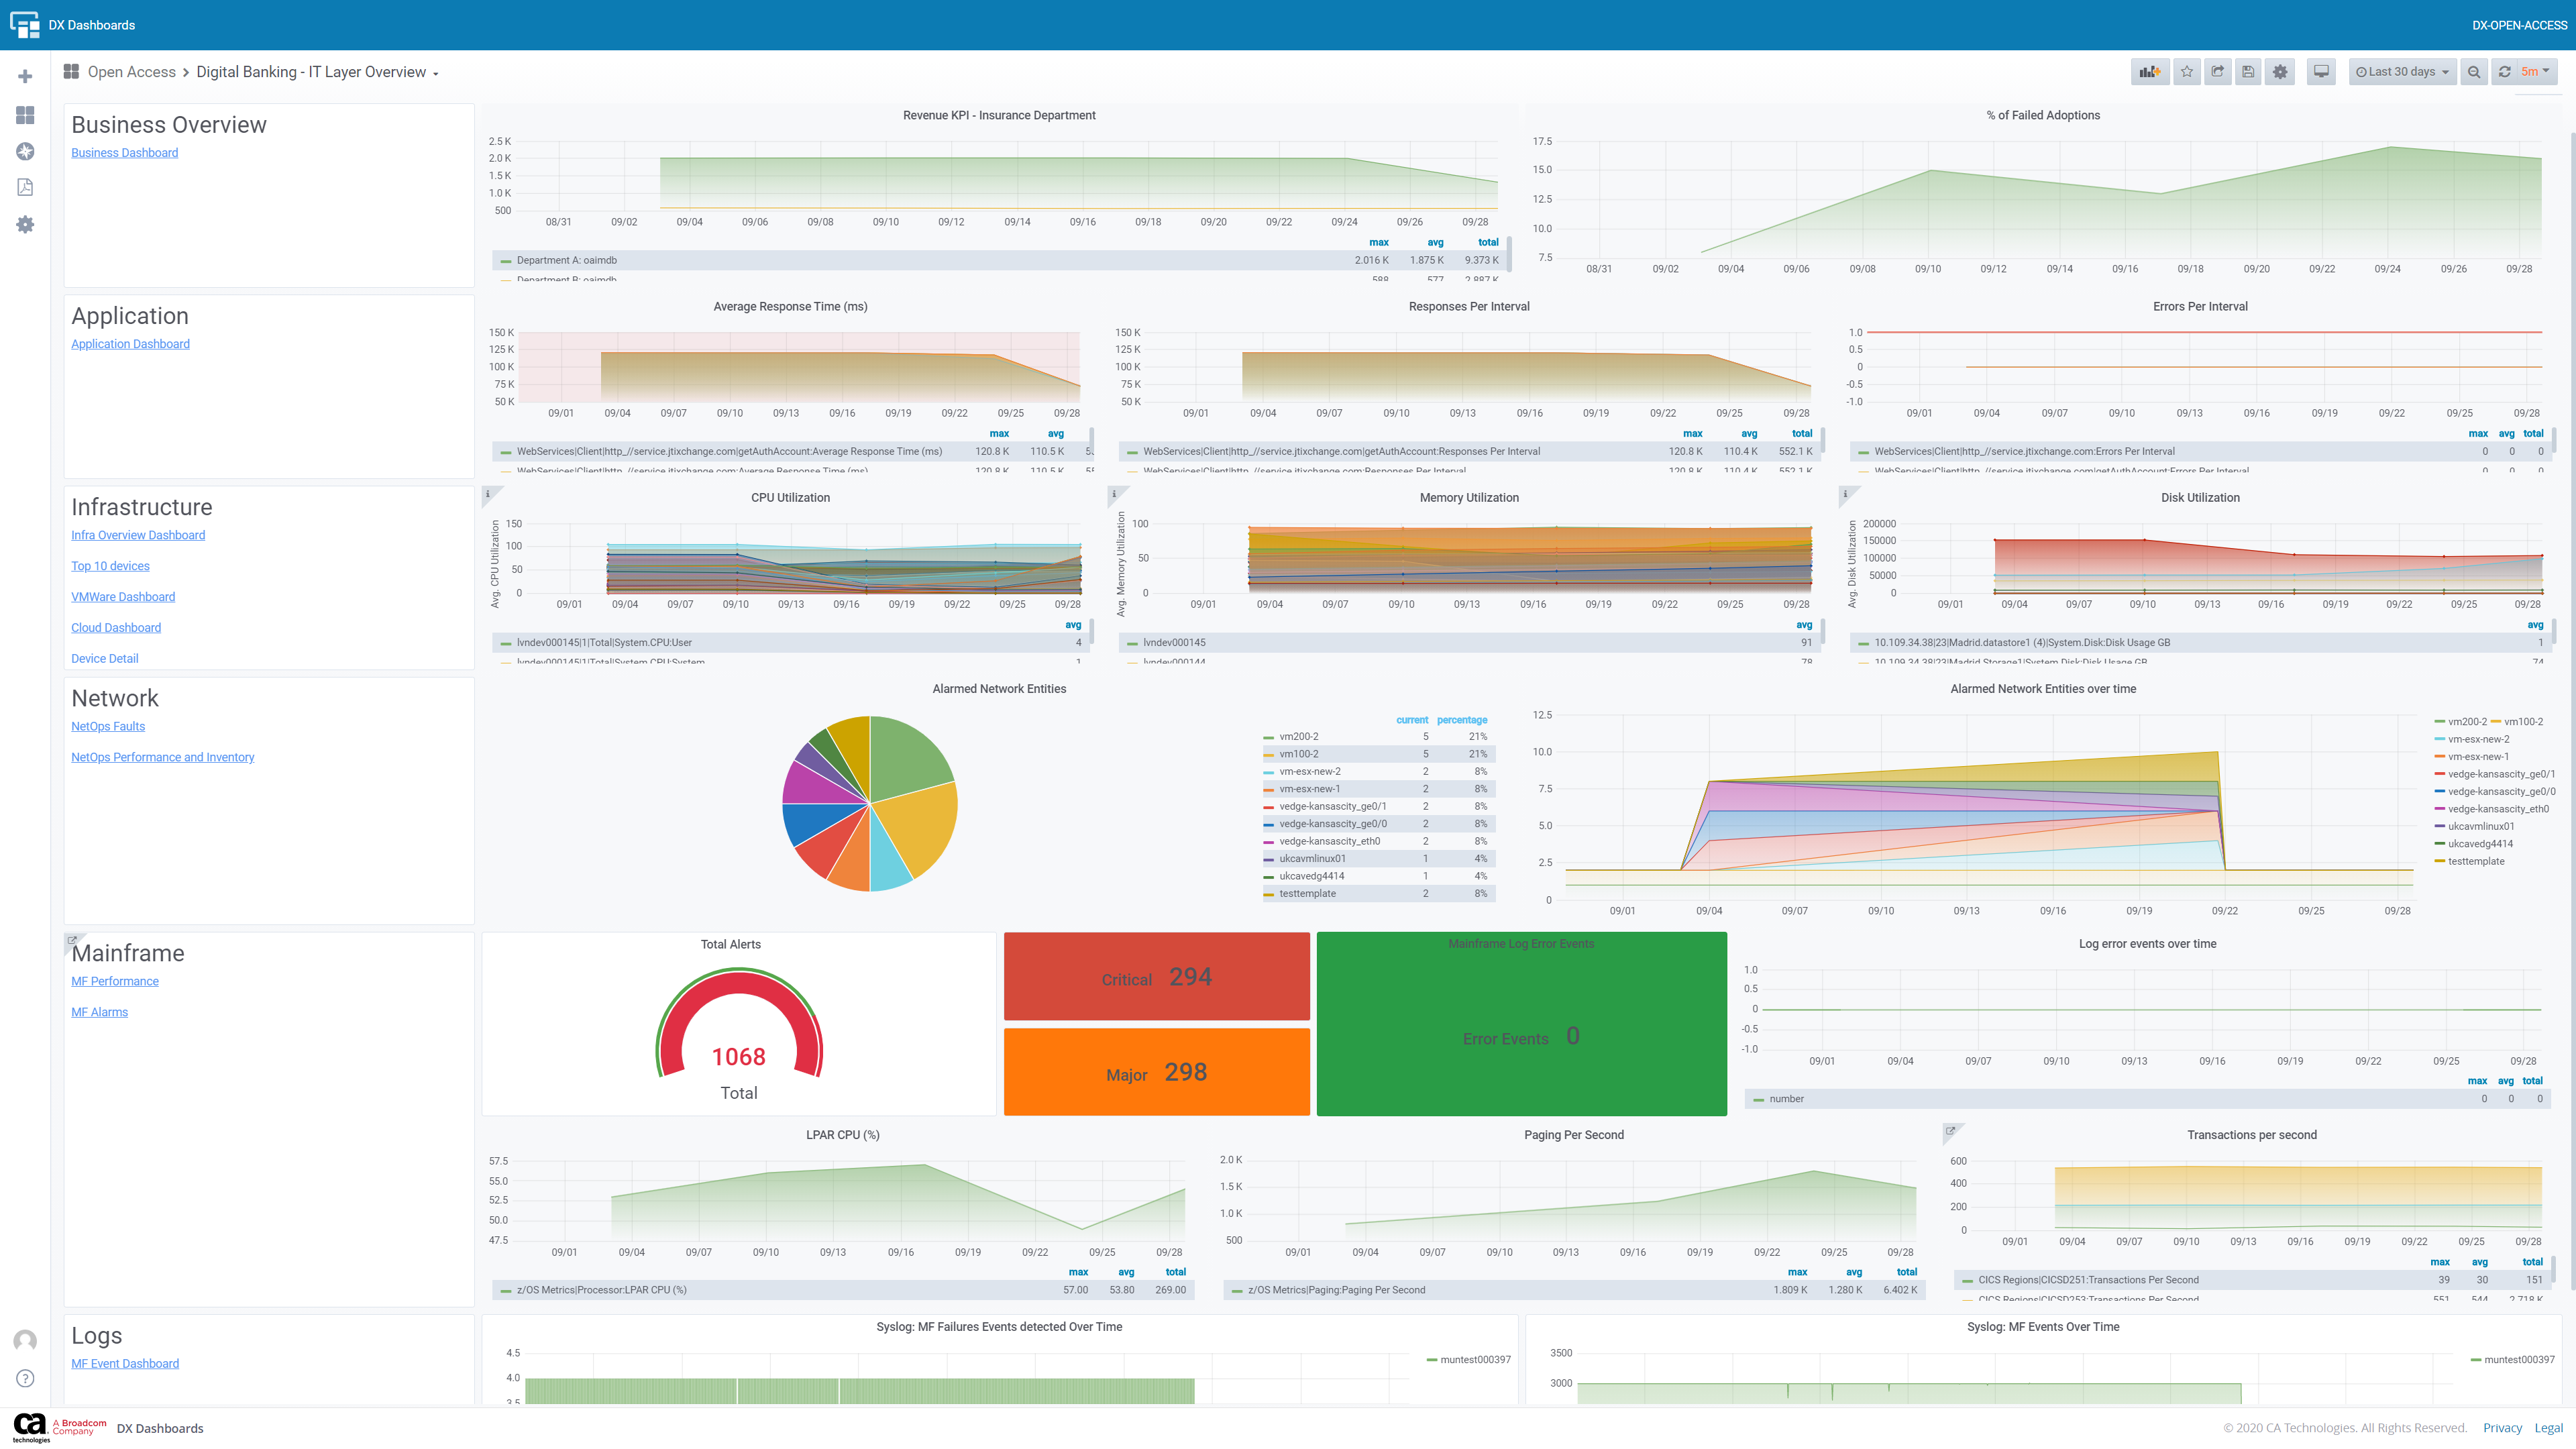The image size is (2576, 1449).
Task: Refresh the dashboard now
Action: point(2504,72)
